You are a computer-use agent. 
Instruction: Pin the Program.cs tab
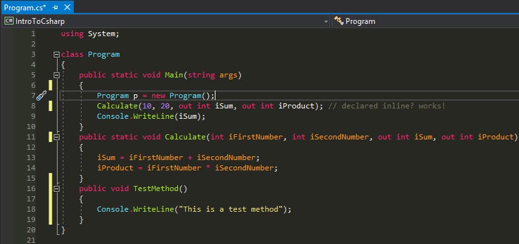coord(55,7)
